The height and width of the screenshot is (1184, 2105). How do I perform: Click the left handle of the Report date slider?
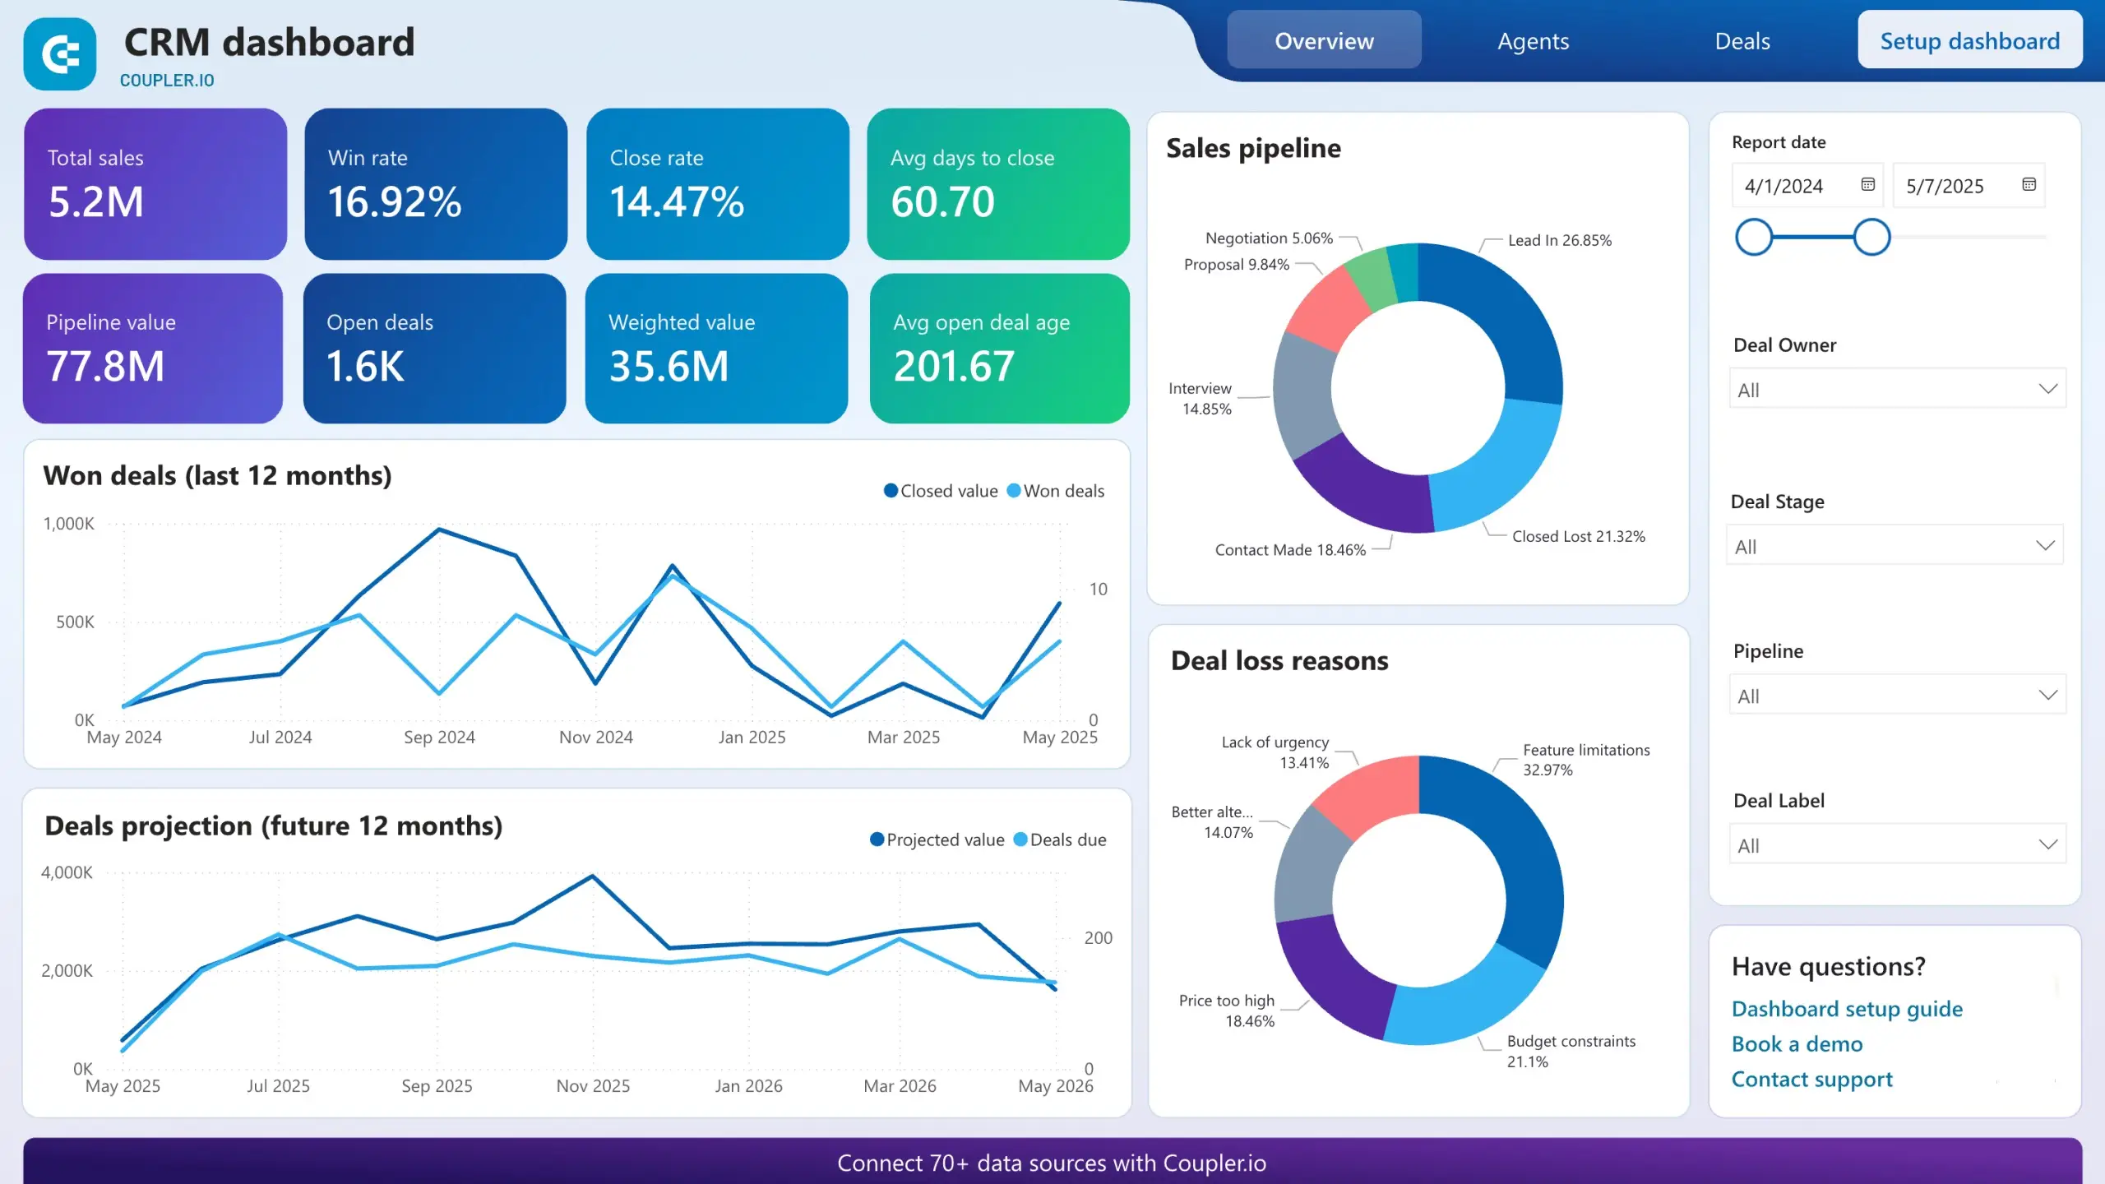click(x=1756, y=237)
